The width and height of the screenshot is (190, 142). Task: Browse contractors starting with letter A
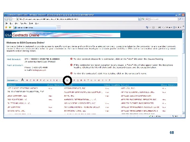click(x=22, y=80)
